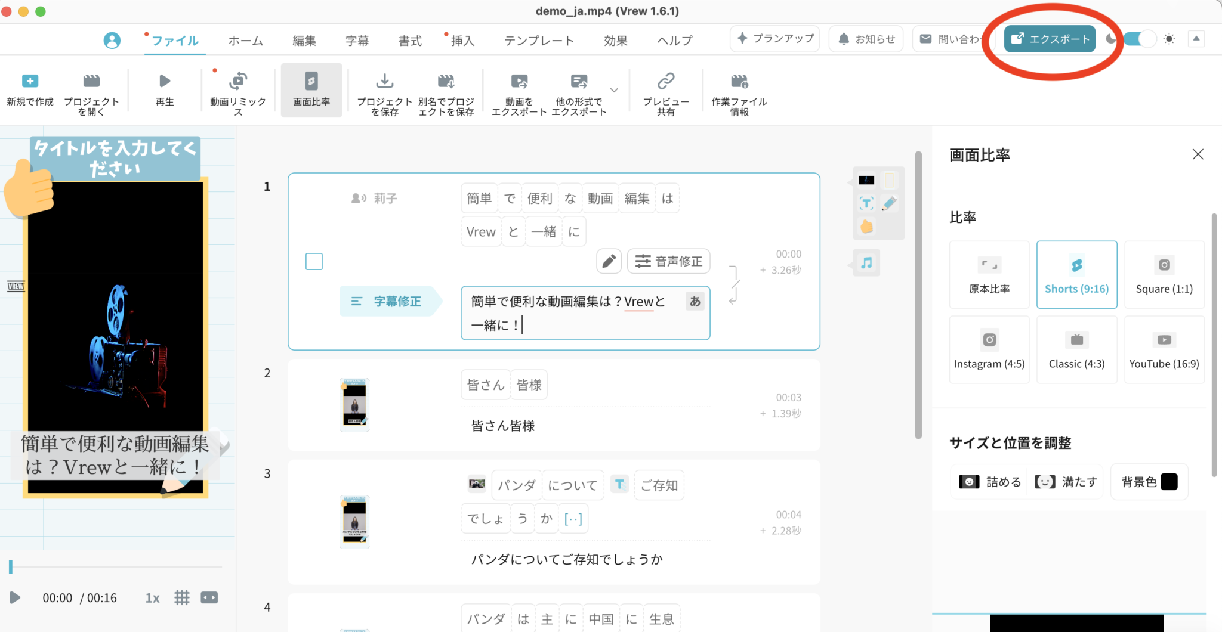Close the 画面比率 panel
This screenshot has width=1222, height=632.
click(x=1198, y=154)
